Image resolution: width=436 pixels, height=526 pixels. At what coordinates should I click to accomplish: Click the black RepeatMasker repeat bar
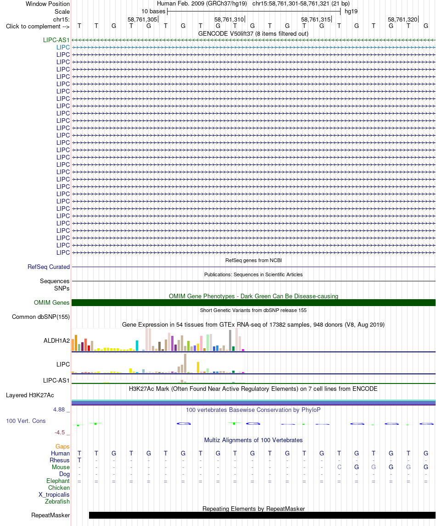point(263,515)
